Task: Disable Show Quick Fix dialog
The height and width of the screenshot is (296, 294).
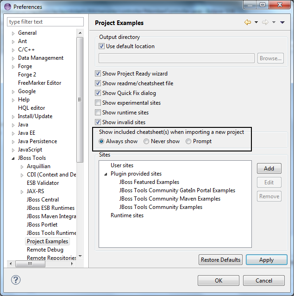Action: 98,93
